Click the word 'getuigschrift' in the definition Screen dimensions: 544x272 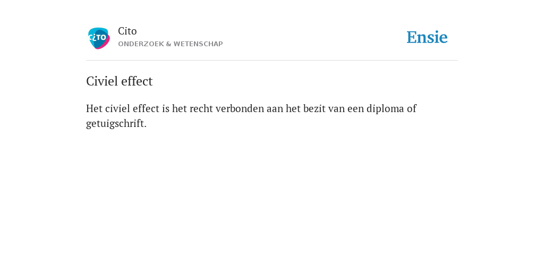pos(115,123)
